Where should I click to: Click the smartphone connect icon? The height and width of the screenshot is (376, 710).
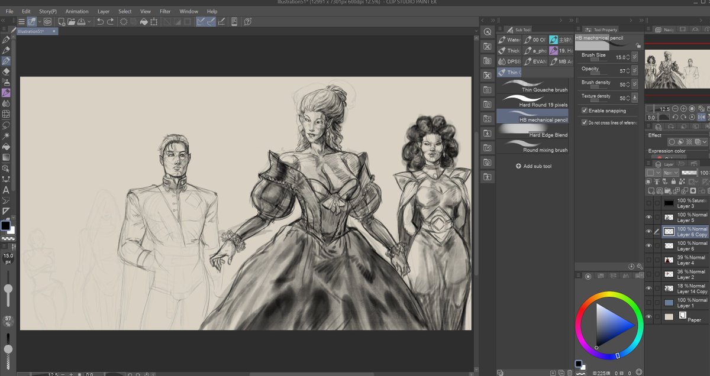click(x=234, y=22)
